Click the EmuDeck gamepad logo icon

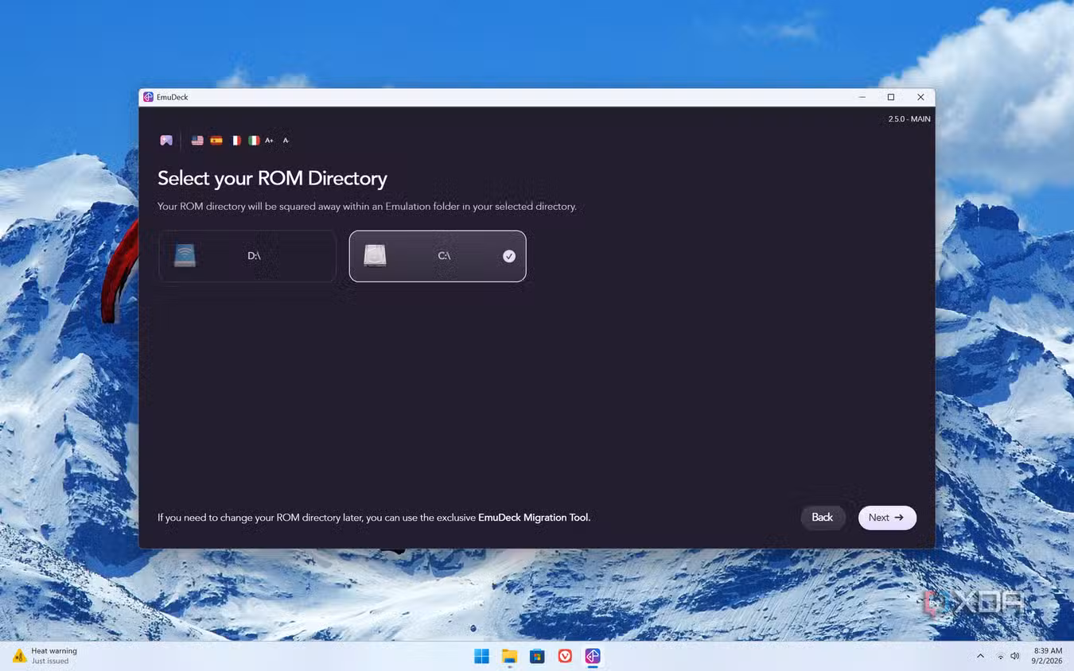click(166, 140)
